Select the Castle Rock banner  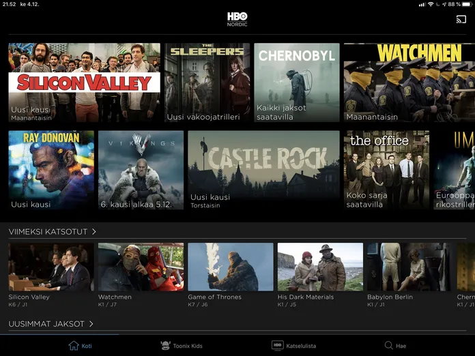pyautogui.click(x=263, y=170)
